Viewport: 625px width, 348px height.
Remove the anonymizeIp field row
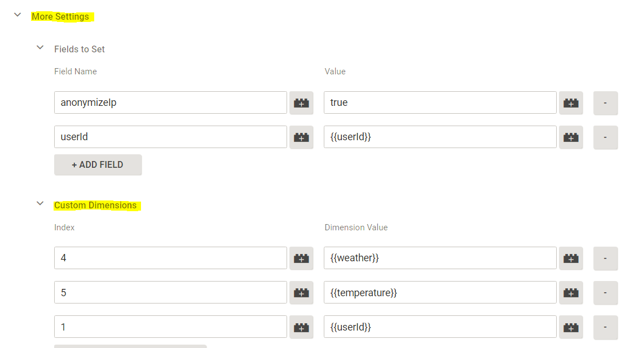[x=605, y=103]
